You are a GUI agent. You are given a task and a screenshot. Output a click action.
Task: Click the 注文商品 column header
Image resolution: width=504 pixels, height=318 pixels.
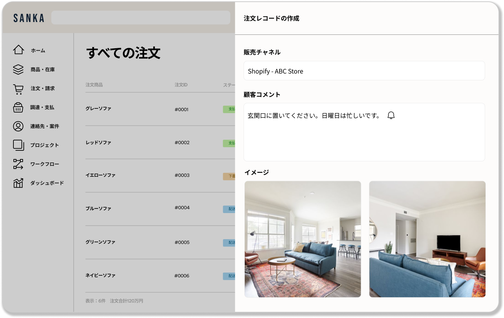(x=94, y=85)
